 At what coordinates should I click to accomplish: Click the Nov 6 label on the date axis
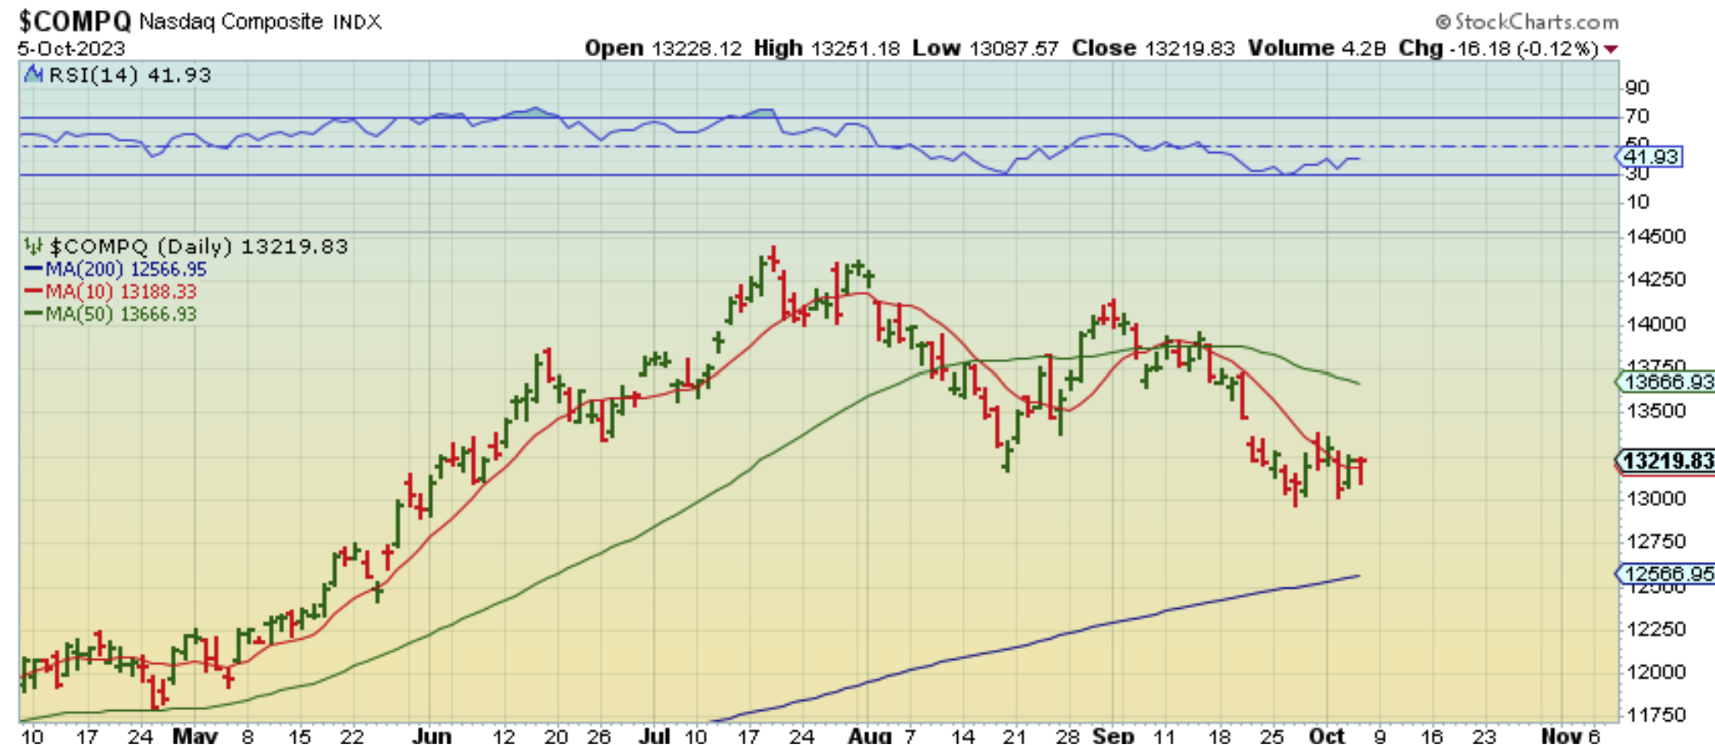tap(1571, 736)
